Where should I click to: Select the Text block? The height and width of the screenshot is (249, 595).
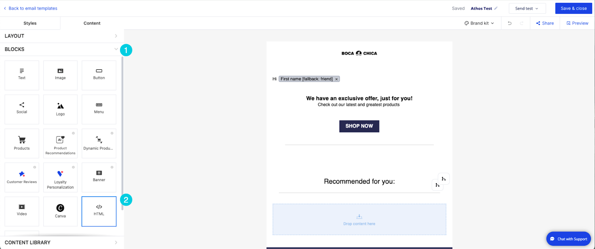point(22,75)
